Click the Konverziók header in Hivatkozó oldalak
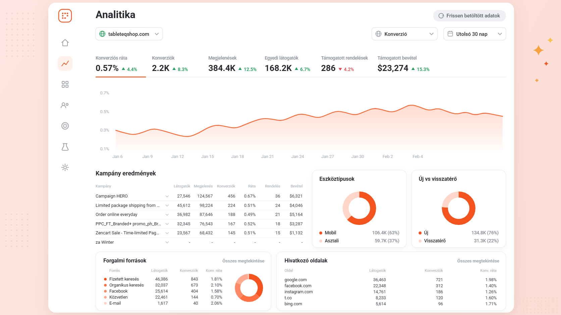 [x=434, y=270]
